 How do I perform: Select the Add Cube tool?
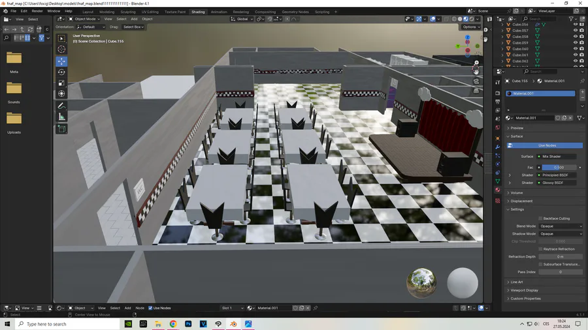click(61, 129)
